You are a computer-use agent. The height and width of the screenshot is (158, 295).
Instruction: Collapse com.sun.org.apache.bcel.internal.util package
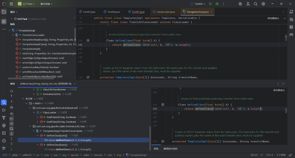tap(30, 108)
